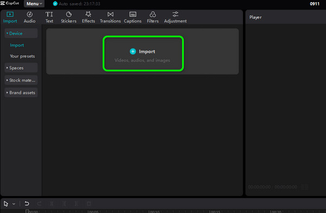Open the Text tab

pos(49,17)
